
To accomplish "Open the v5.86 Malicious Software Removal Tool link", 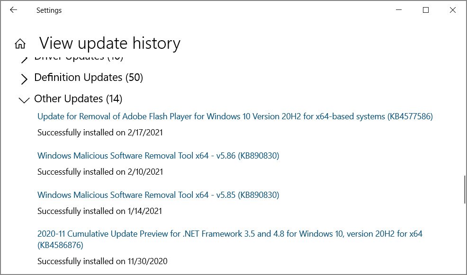I will click(158, 155).
